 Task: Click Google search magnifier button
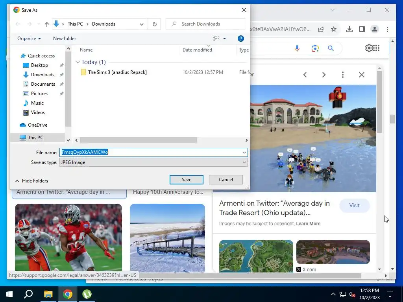click(x=331, y=48)
